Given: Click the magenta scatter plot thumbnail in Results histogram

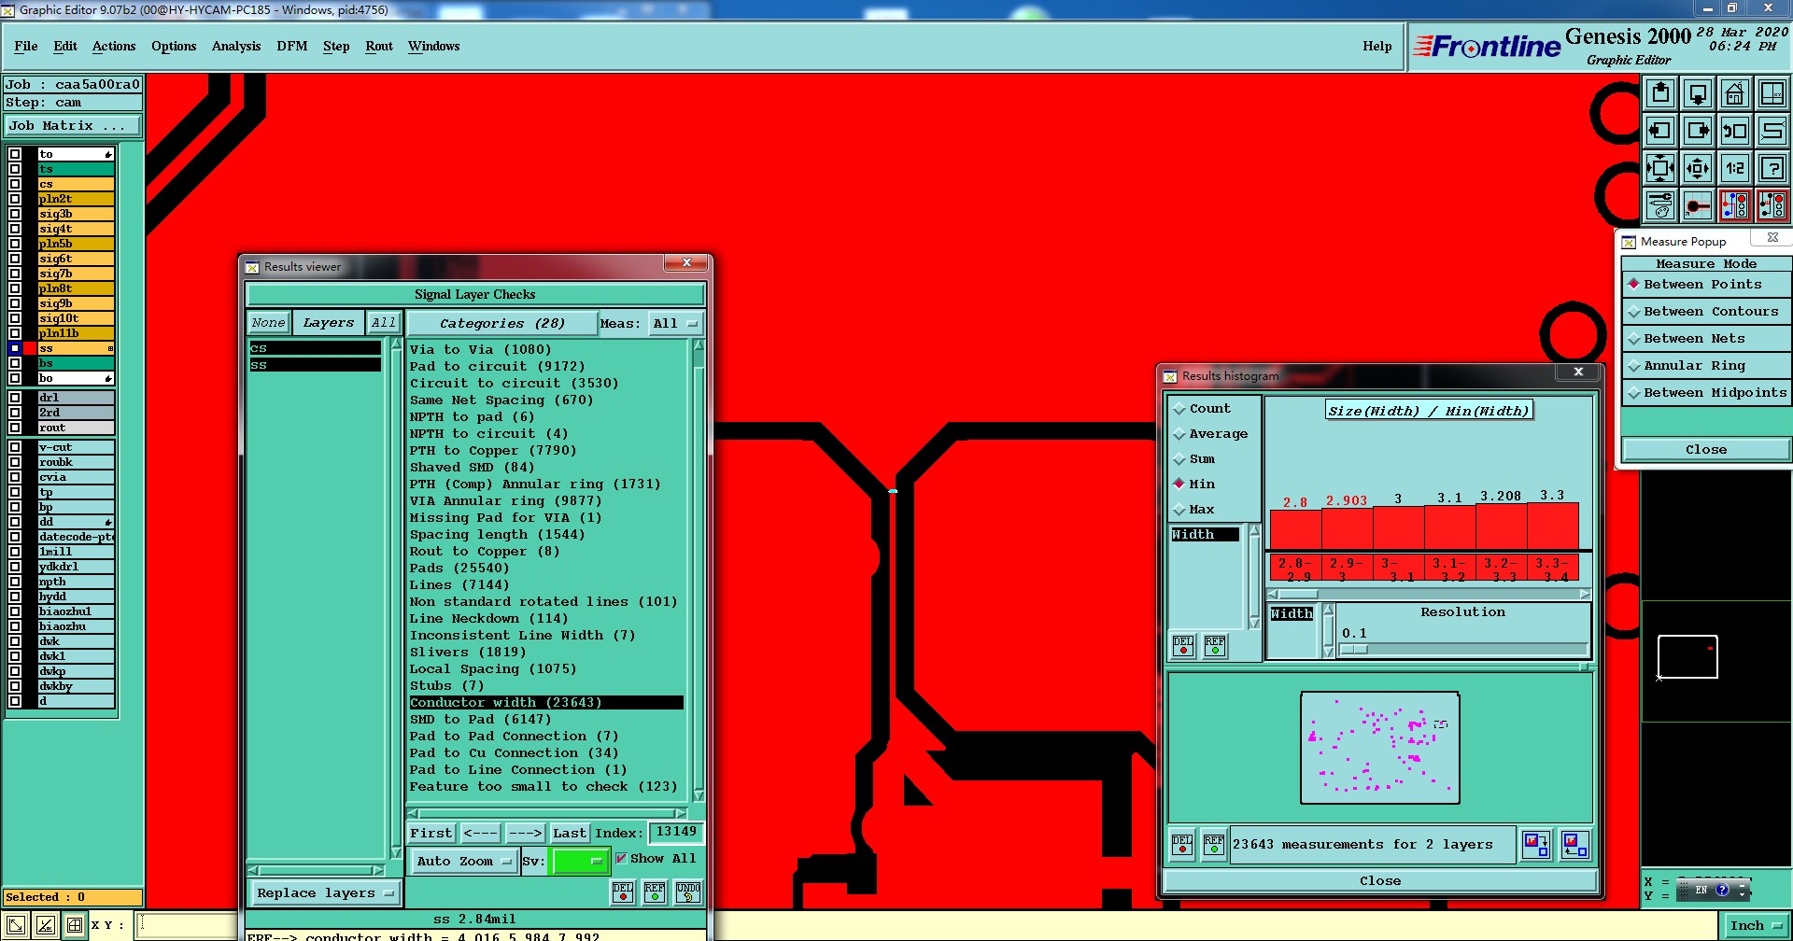Looking at the screenshot, I should 1380,748.
